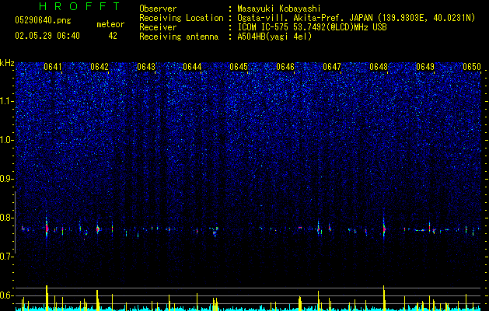Click the 1.1 frequency axis label

coord(7,101)
